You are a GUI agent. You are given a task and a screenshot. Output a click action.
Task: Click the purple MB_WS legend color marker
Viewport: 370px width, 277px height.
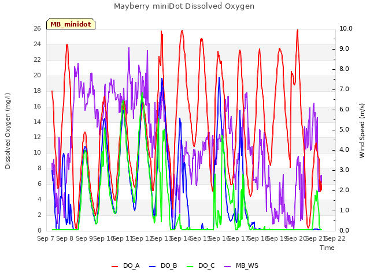click(x=227, y=267)
